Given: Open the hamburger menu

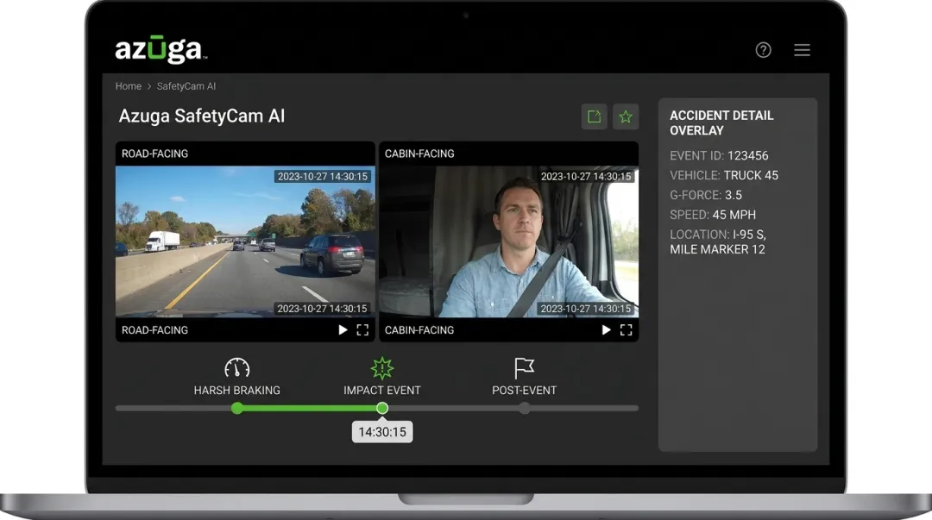Looking at the screenshot, I should pyautogui.click(x=802, y=50).
